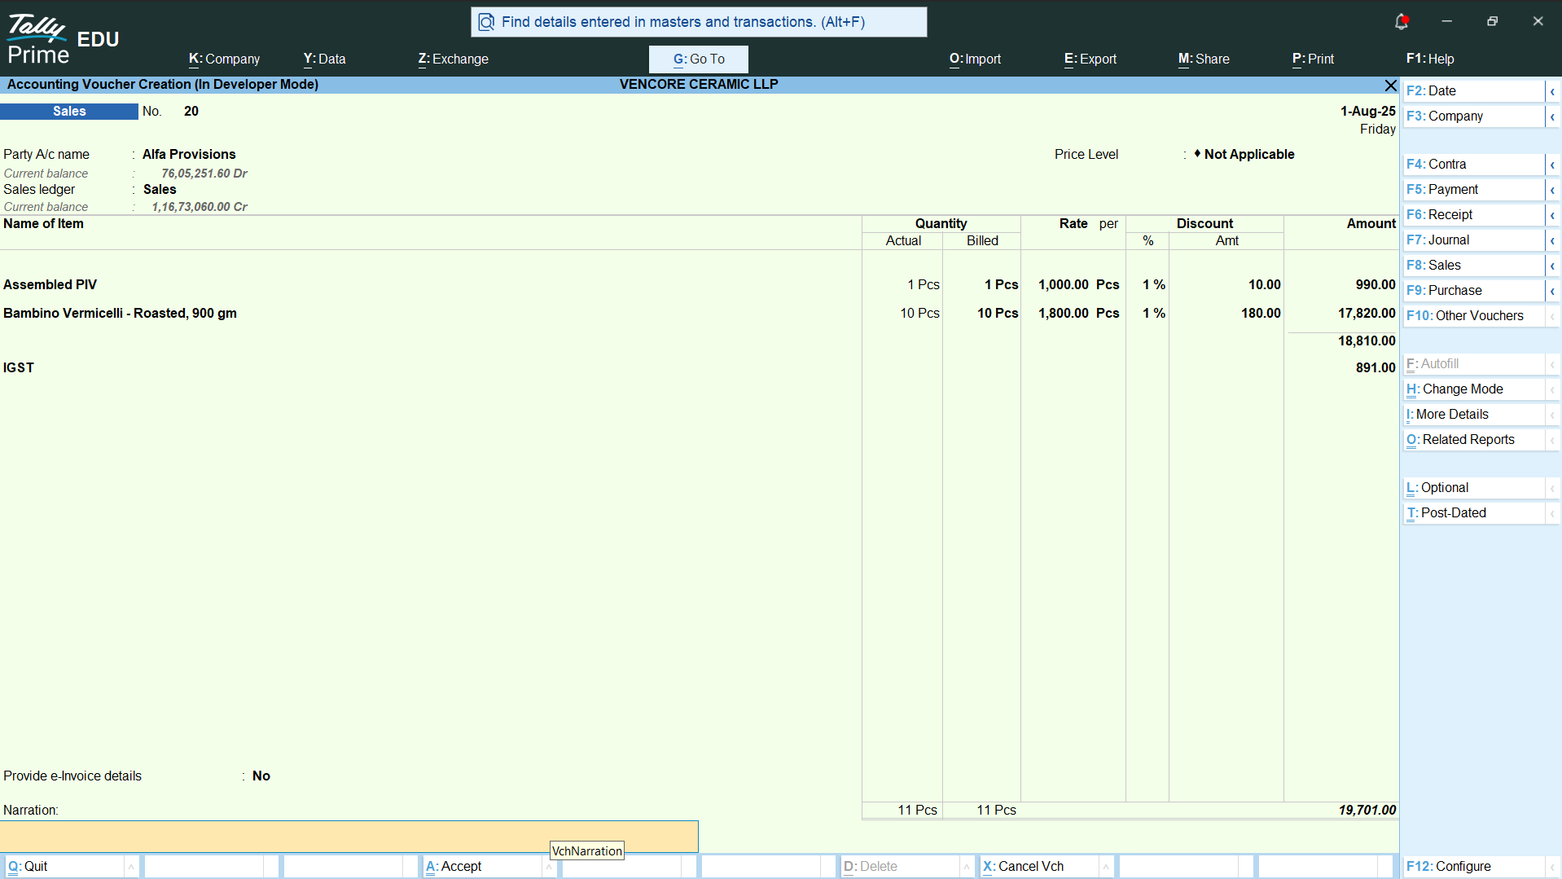Image resolution: width=1562 pixels, height=879 pixels.
Task: Click the total amount 19,701.00
Action: coord(1367,811)
